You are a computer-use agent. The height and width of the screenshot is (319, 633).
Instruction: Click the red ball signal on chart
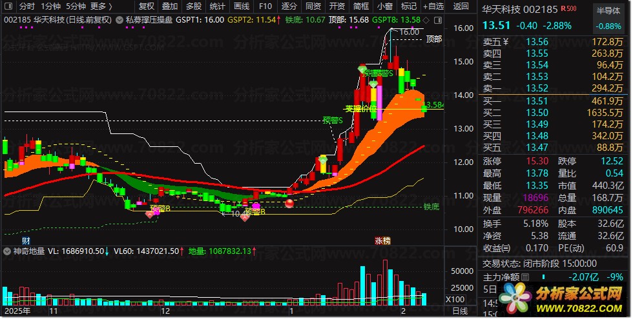289,204
